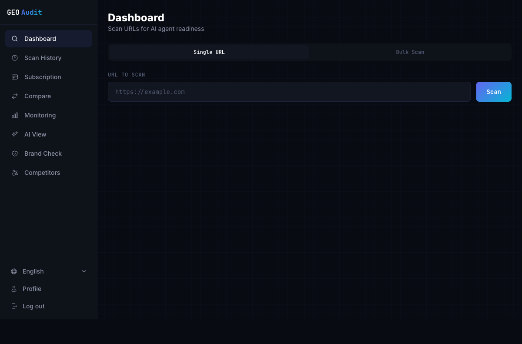Viewport: 522px width, 344px height.
Task: Select the Dashboard magnifier icon
Action: (x=14, y=39)
